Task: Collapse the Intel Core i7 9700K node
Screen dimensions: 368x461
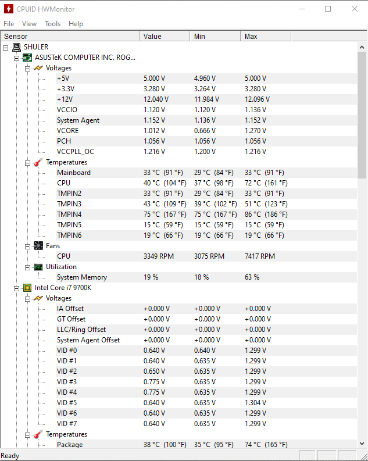Action: [16, 288]
